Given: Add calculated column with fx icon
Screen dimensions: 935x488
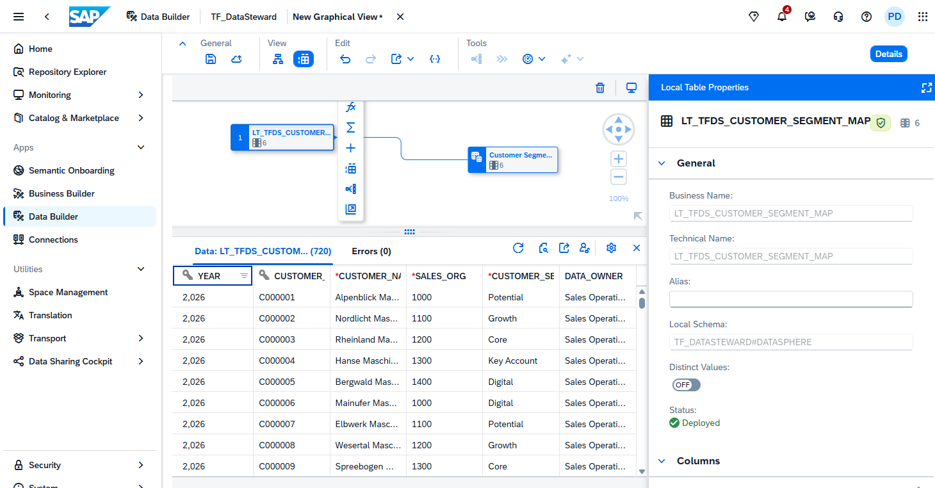Looking at the screenshot, I should [351, 107].
